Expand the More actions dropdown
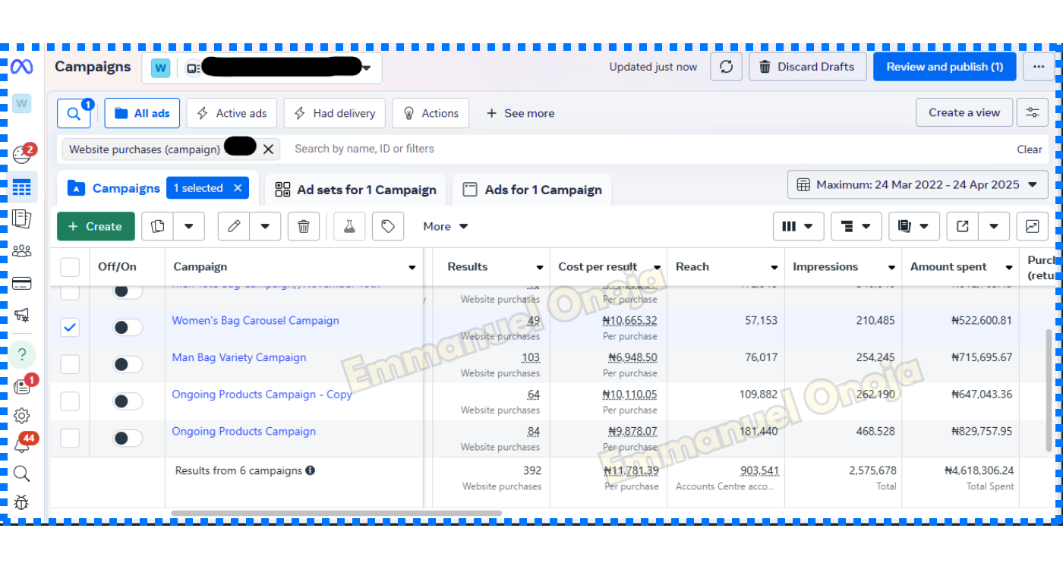Viewport: 1063px width, 569px height. (x=445, y=226)
